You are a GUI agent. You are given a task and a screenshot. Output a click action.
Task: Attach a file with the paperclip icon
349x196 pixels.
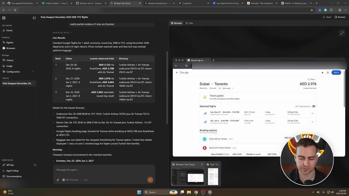coord(58,180)
